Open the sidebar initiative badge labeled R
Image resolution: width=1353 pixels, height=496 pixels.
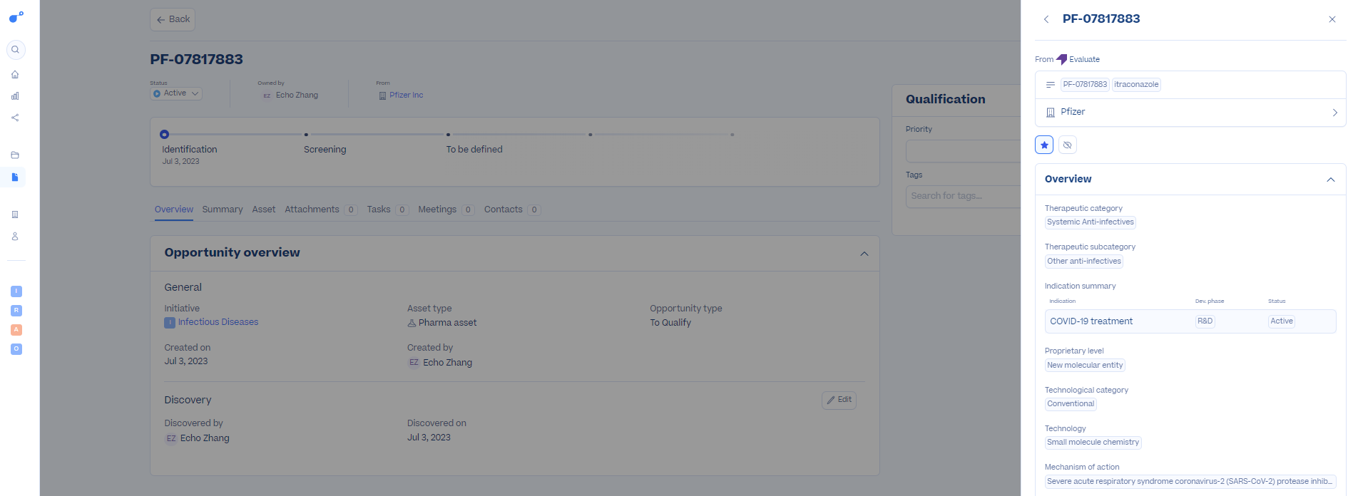click(16, 311)
